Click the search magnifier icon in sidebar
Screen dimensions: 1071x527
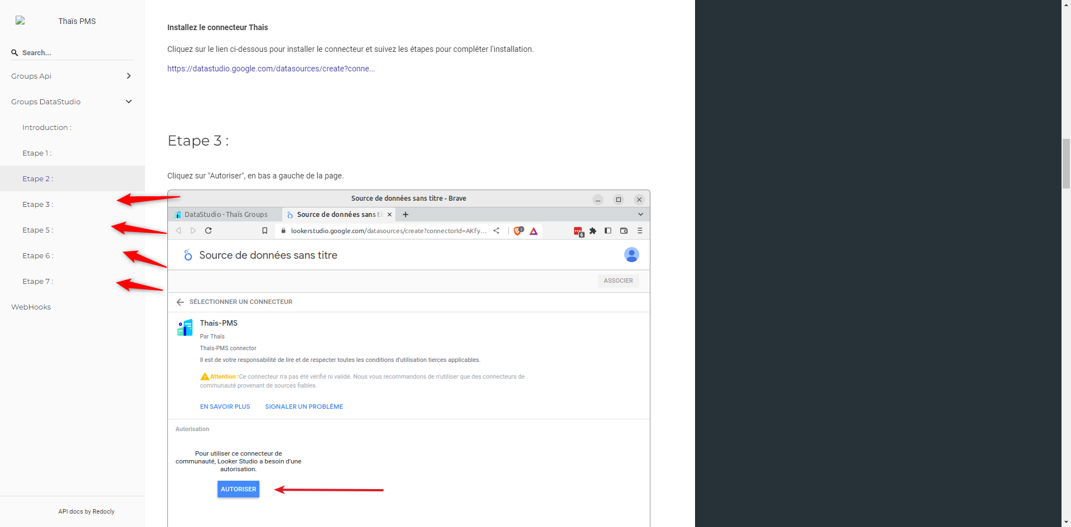coord(15,52)
